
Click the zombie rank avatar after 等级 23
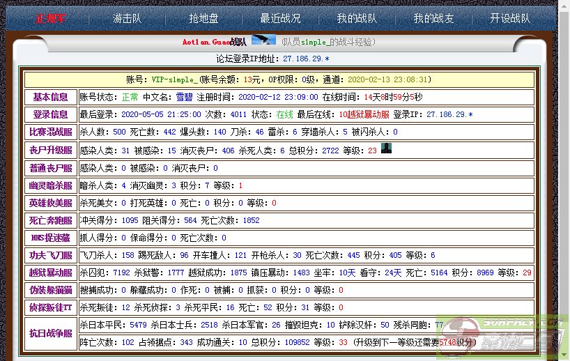[x=386, y=148]
